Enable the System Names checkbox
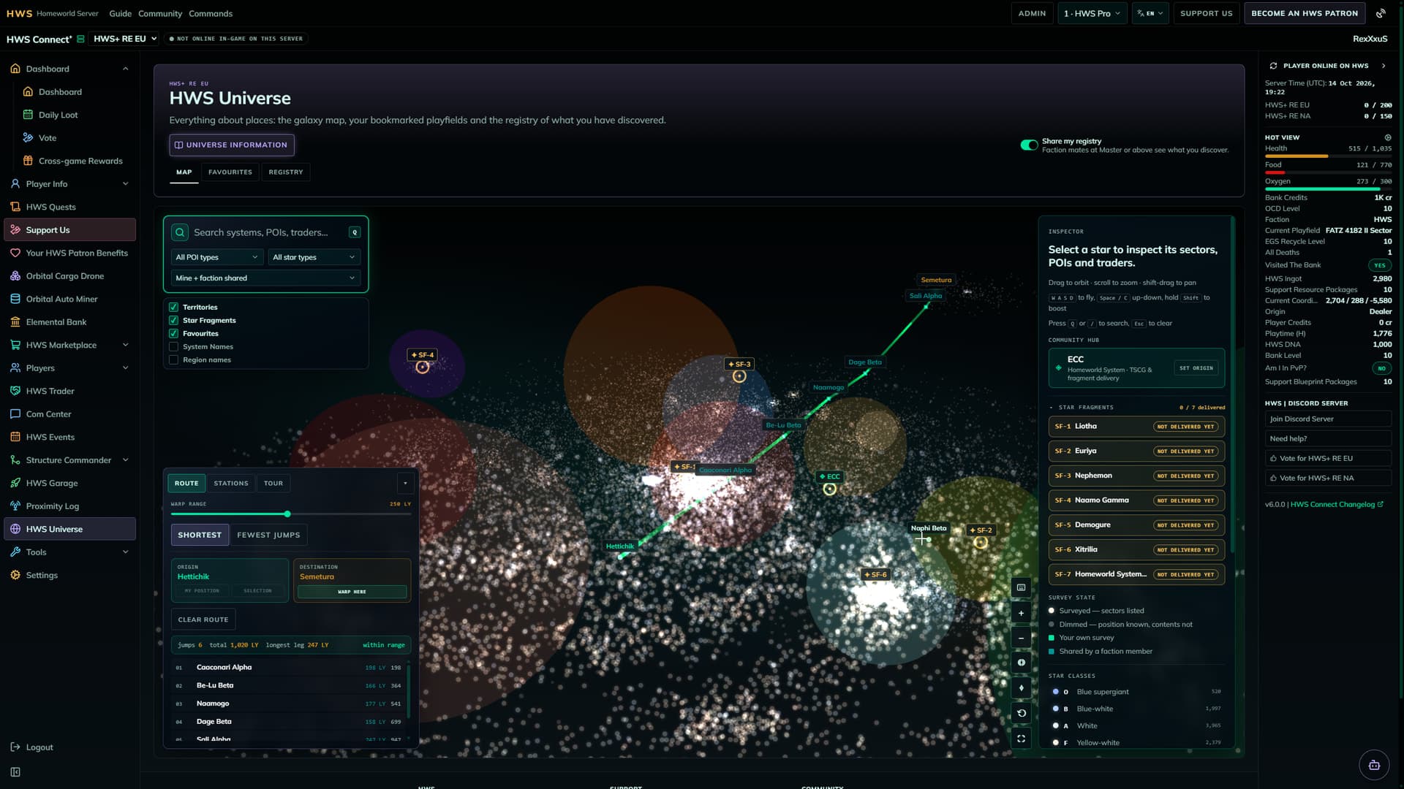This screenshot has height=789, width=1404. [x=173, y=347]
